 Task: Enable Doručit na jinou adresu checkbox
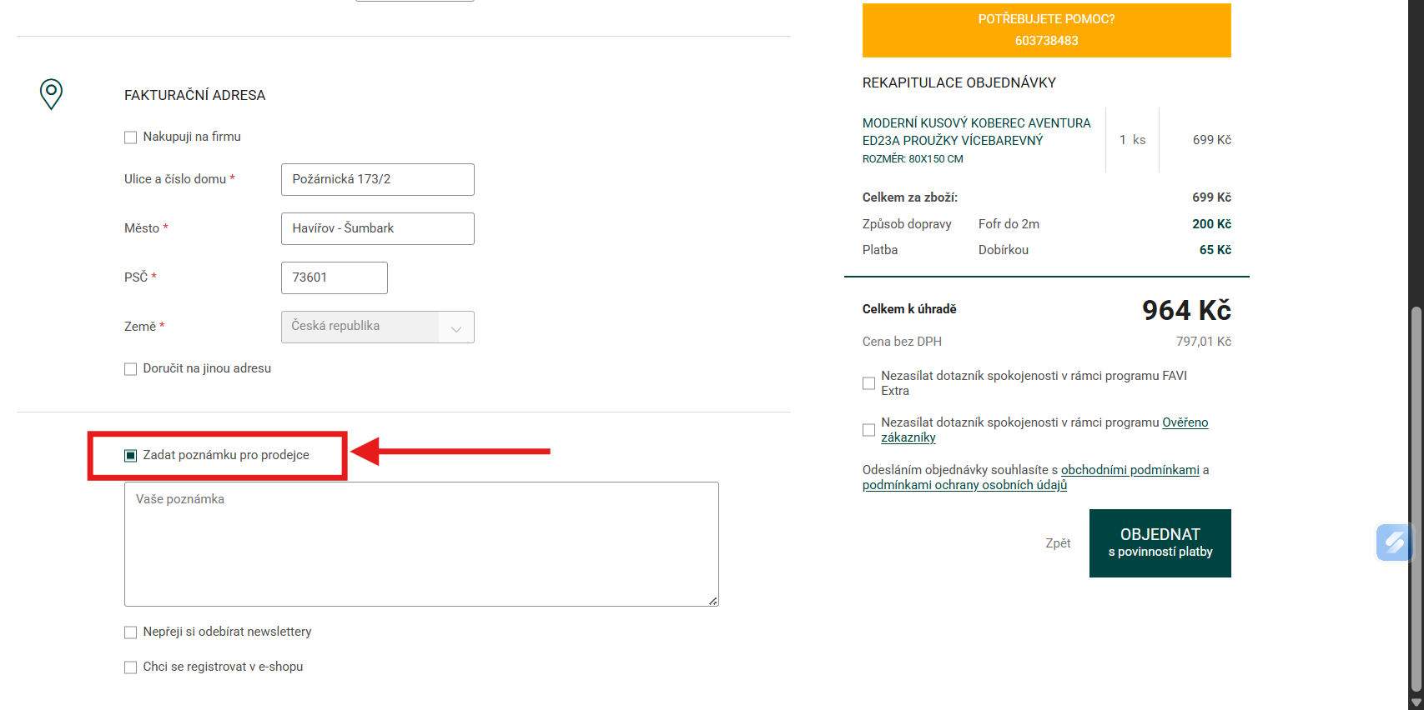coord(131,369)
